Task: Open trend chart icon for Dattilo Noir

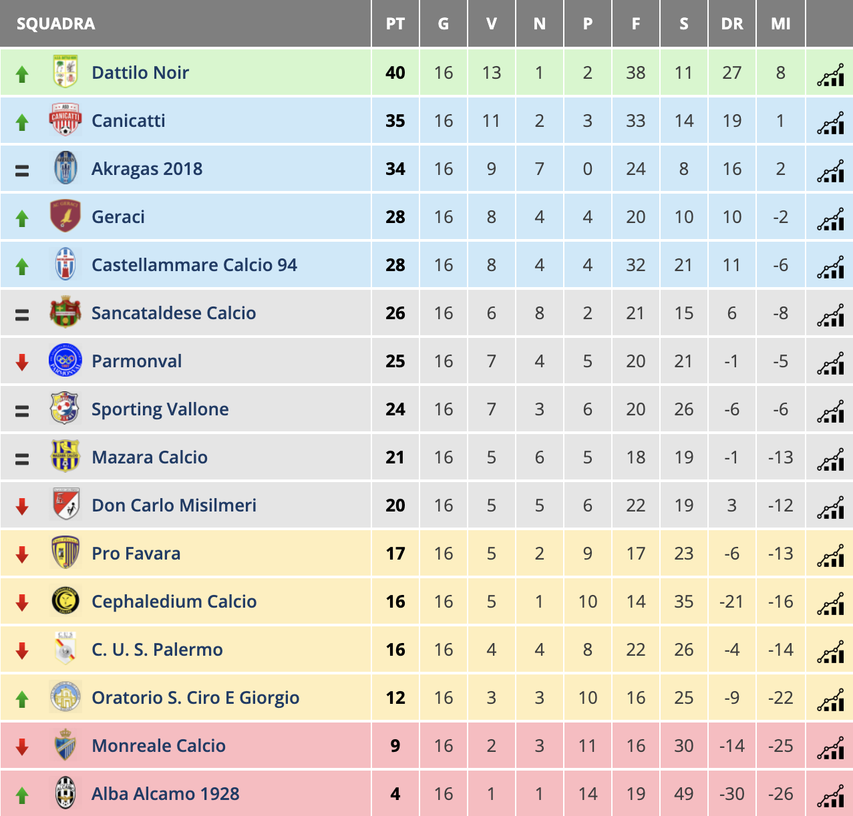Action: pyautogui.click(x=830, y=74)
